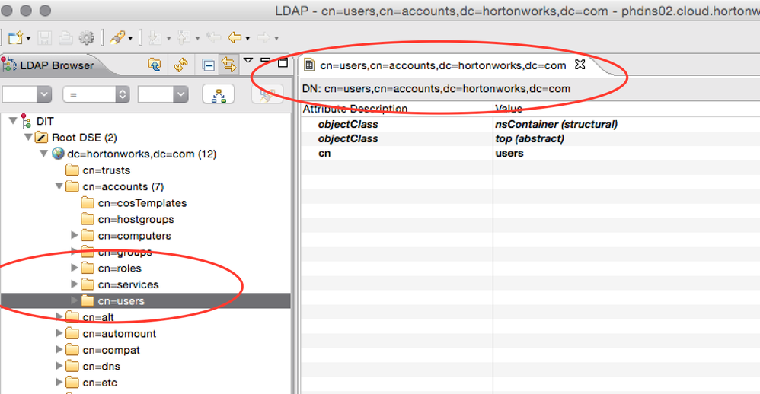Open the dropdown arrow beside the flashlight Search icon
This screenshot has width=760, height=394.
pos(130,38)
